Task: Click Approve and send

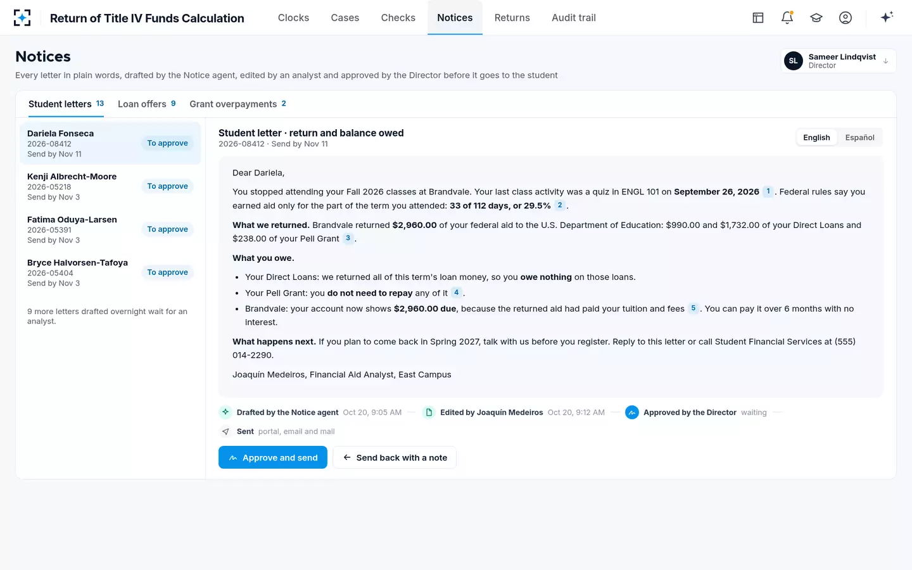Action: (x=273, y=457)
